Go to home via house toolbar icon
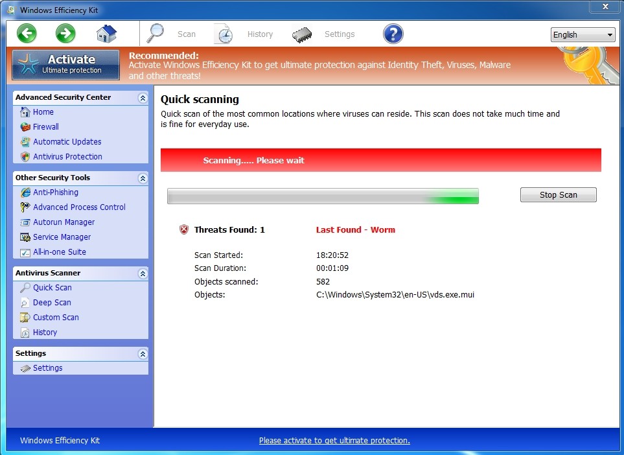This screenshot has height=455, width=624. (106, 34)
